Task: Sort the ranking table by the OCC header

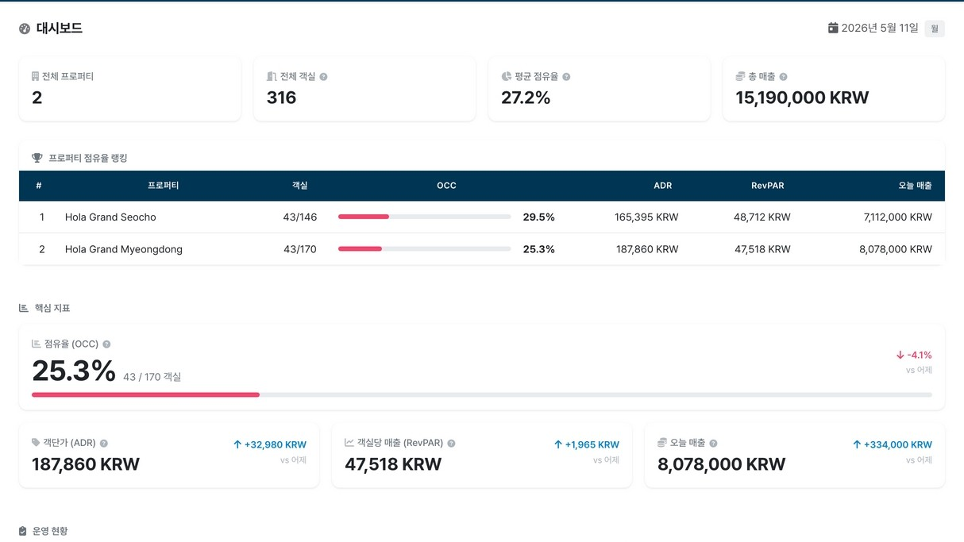Action: (446, 186)
